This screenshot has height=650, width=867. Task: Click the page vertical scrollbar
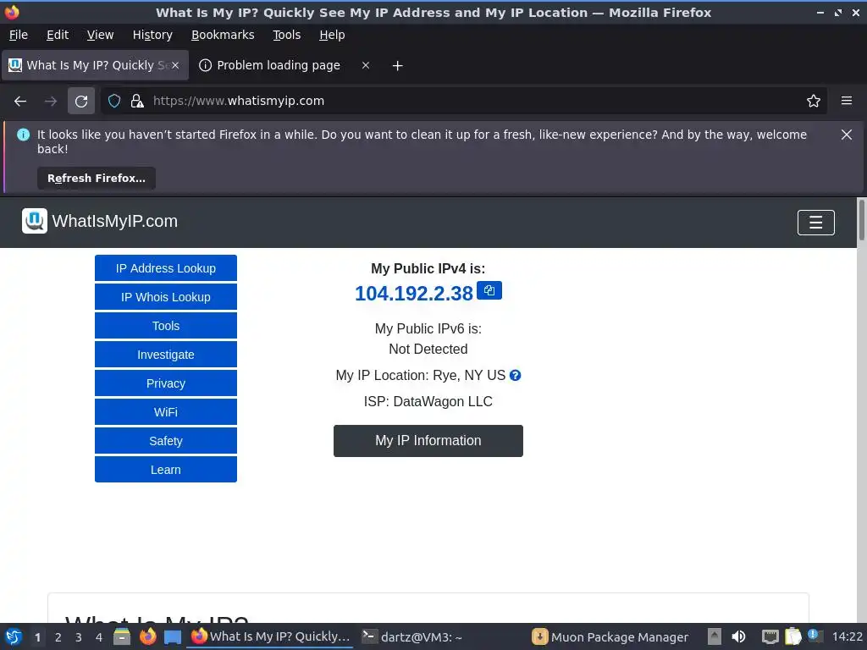(861, 219)
